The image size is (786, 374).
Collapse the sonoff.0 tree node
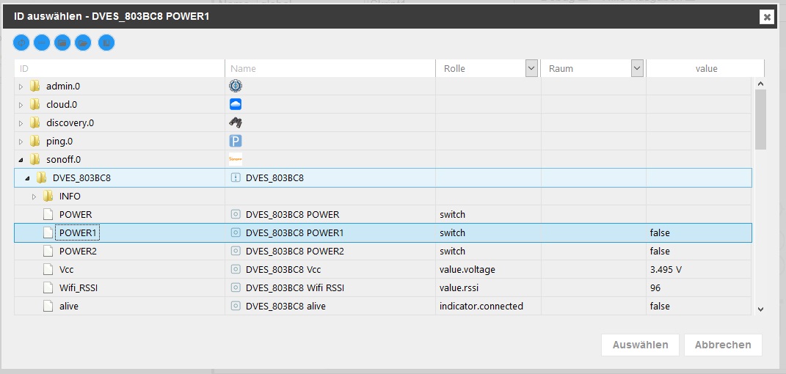pos(21,159)
